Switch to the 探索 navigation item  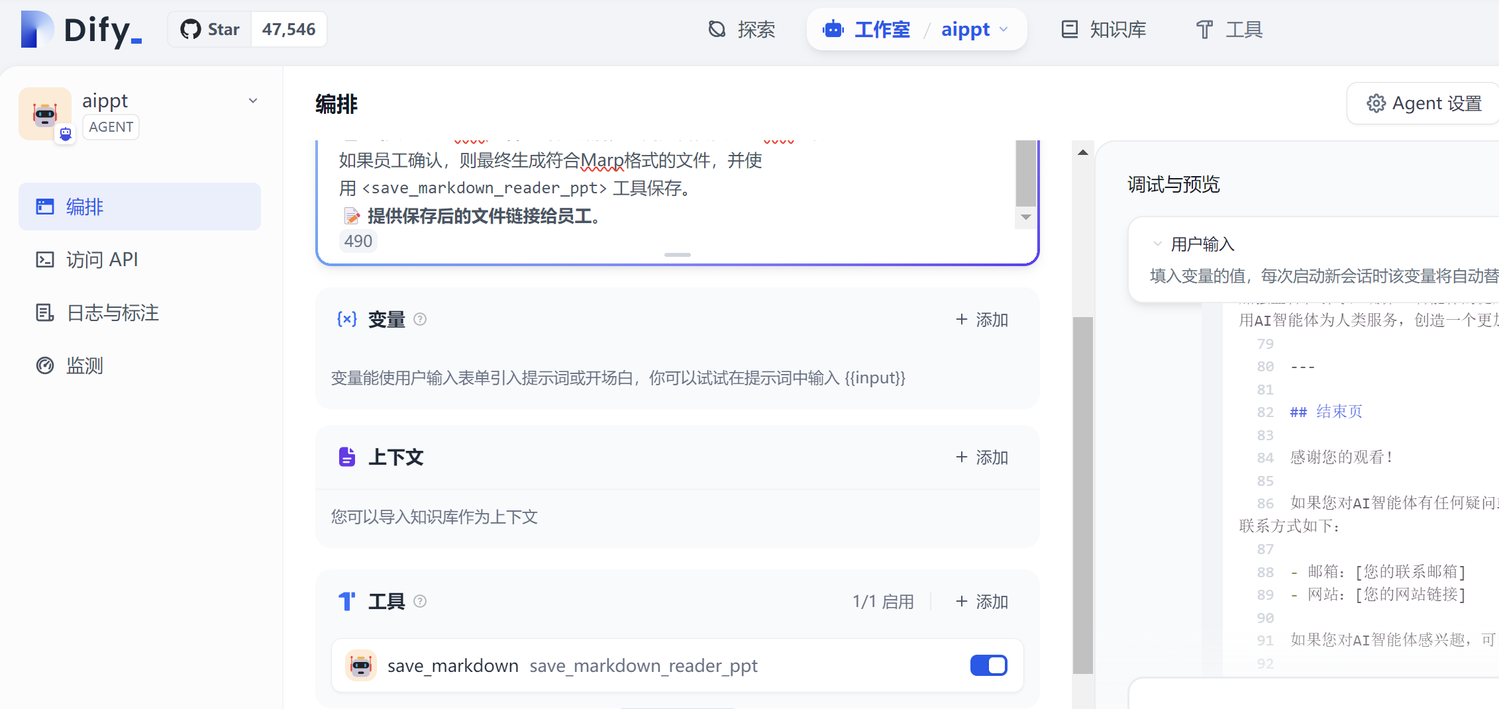(742, 29)
